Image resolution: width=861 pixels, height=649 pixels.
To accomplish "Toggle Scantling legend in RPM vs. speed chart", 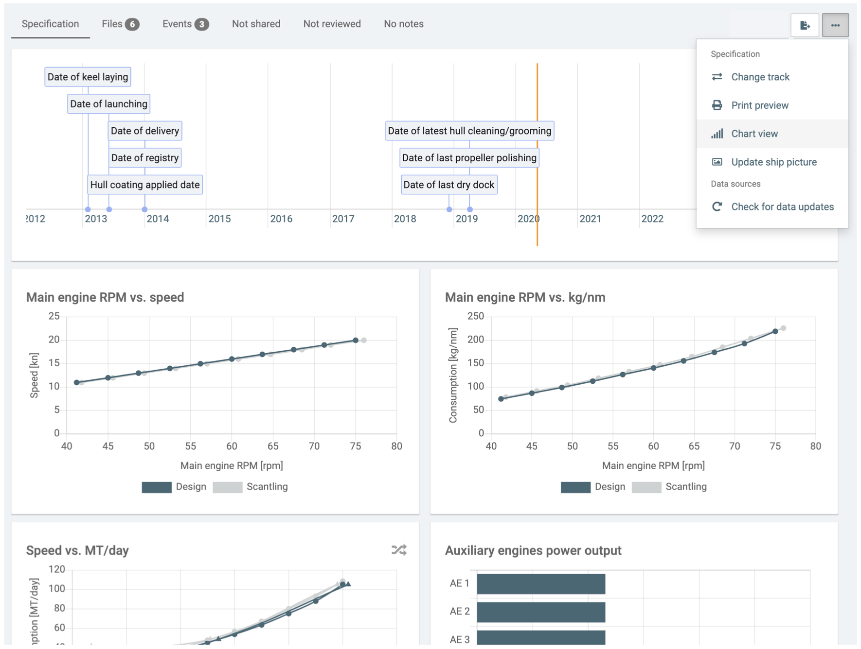I will pyautogui.click(x=250, y=487).
